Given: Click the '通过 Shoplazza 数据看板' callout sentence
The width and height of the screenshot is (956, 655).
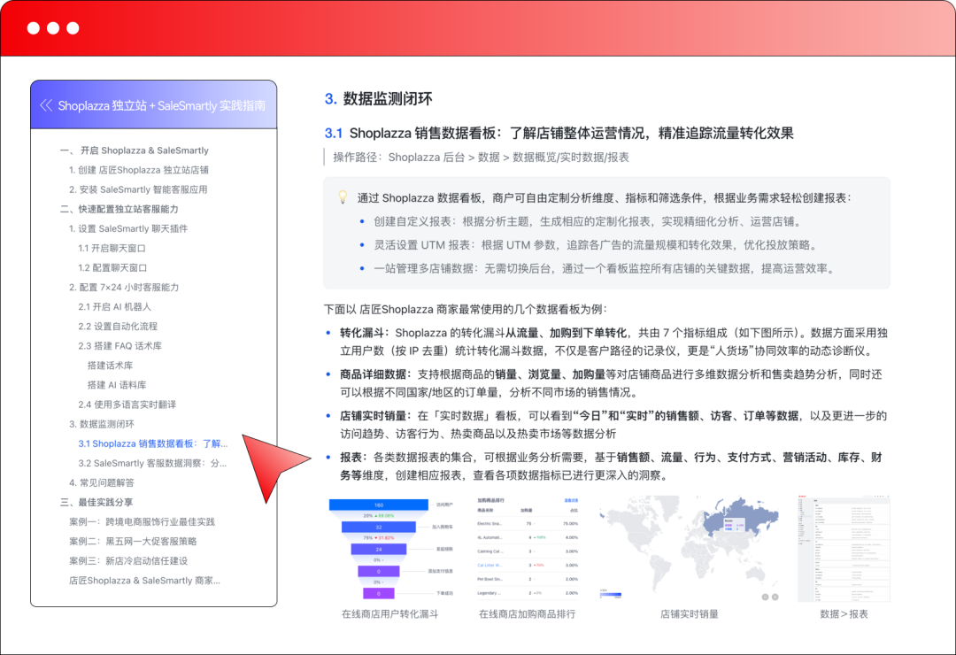Looking at the screenshot, I should (x=605, y=197).
